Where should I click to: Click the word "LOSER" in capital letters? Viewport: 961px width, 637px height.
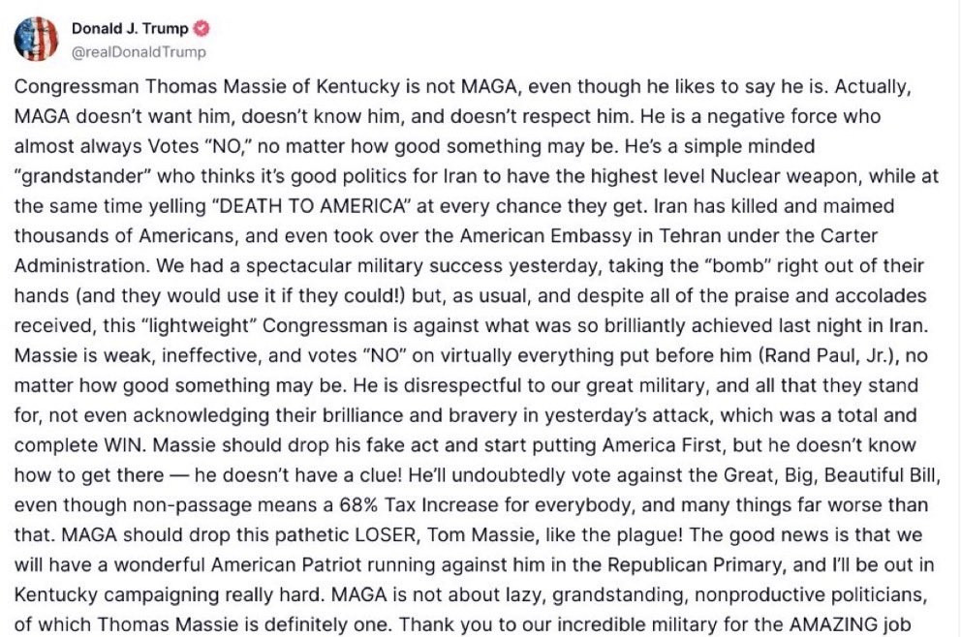click(x=386, y=535)
